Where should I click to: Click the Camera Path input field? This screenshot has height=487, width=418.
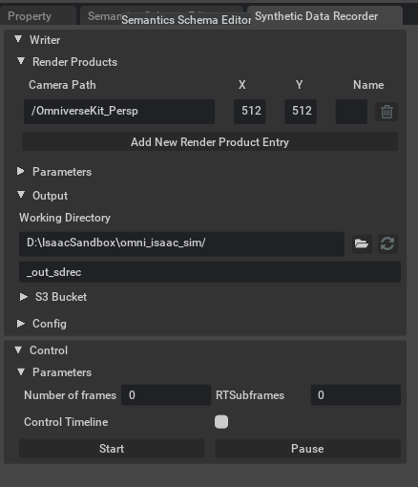click(x=119, y=112)
